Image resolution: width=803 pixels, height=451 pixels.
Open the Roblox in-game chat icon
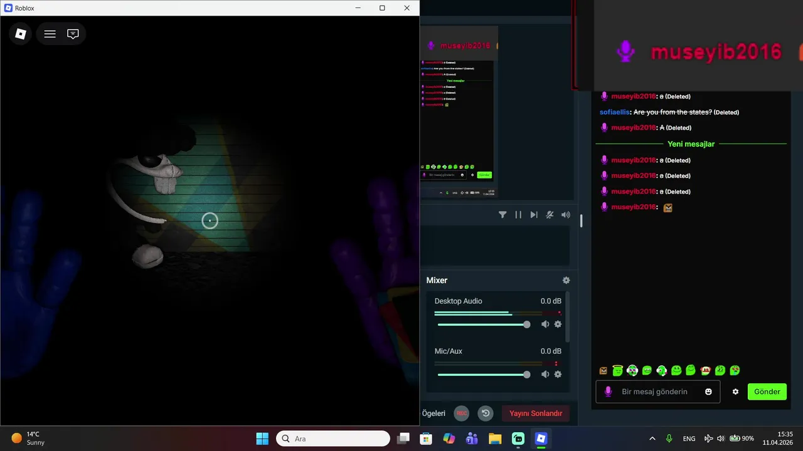73,34
